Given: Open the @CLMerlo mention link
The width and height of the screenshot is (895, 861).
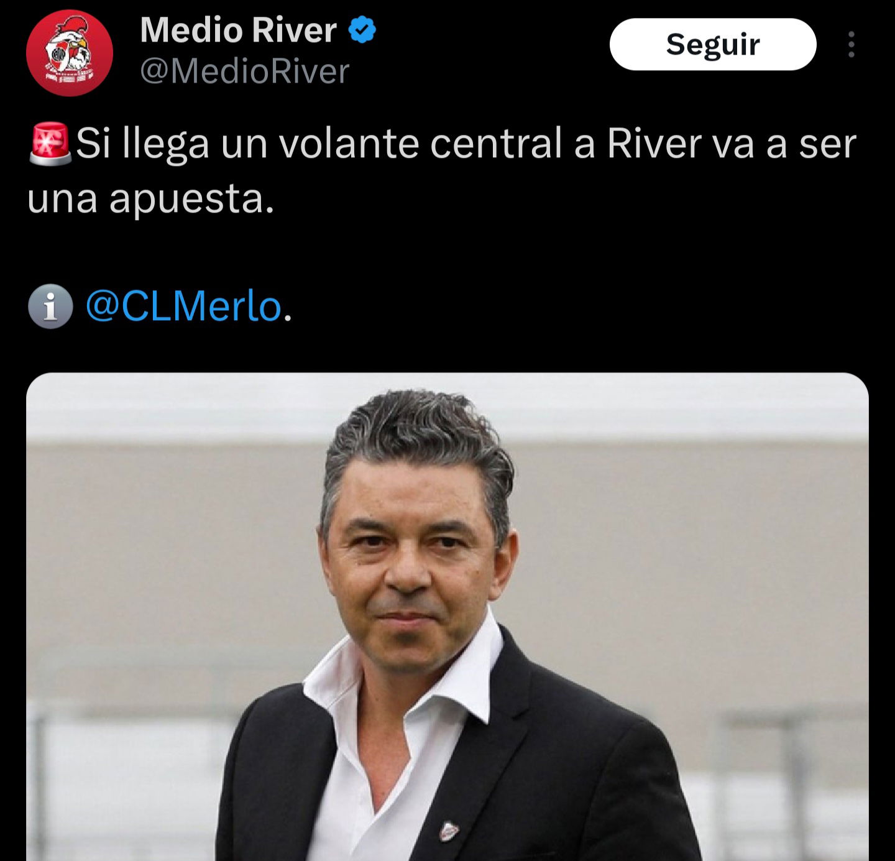Looking at the screenshot, I should [184, 306].
